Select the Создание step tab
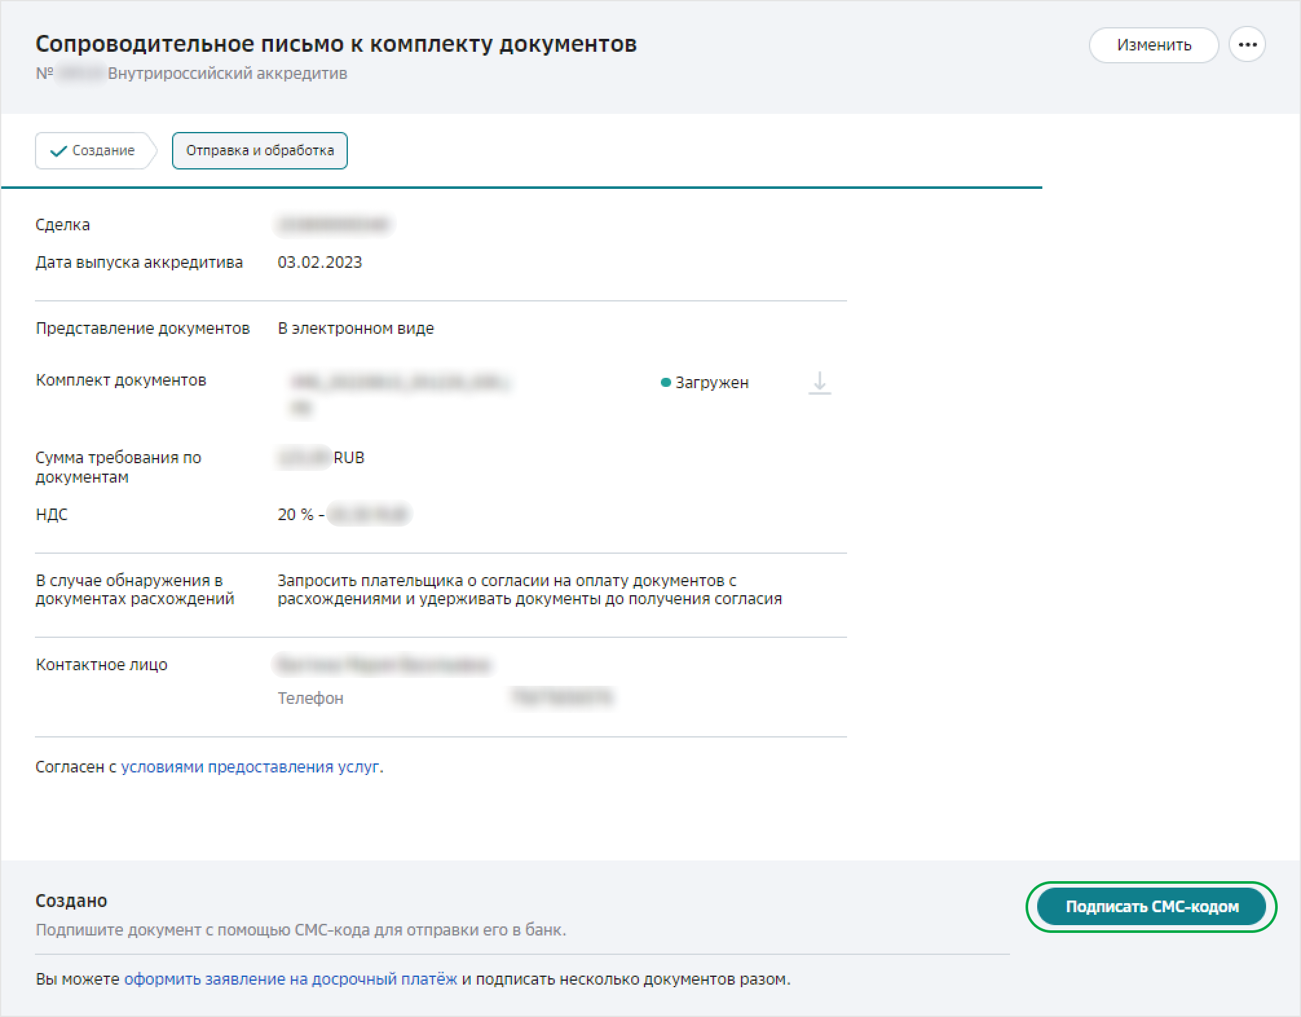This screenshot has width=1301, height=1017. pyautogui.click(x=95, y=151)
